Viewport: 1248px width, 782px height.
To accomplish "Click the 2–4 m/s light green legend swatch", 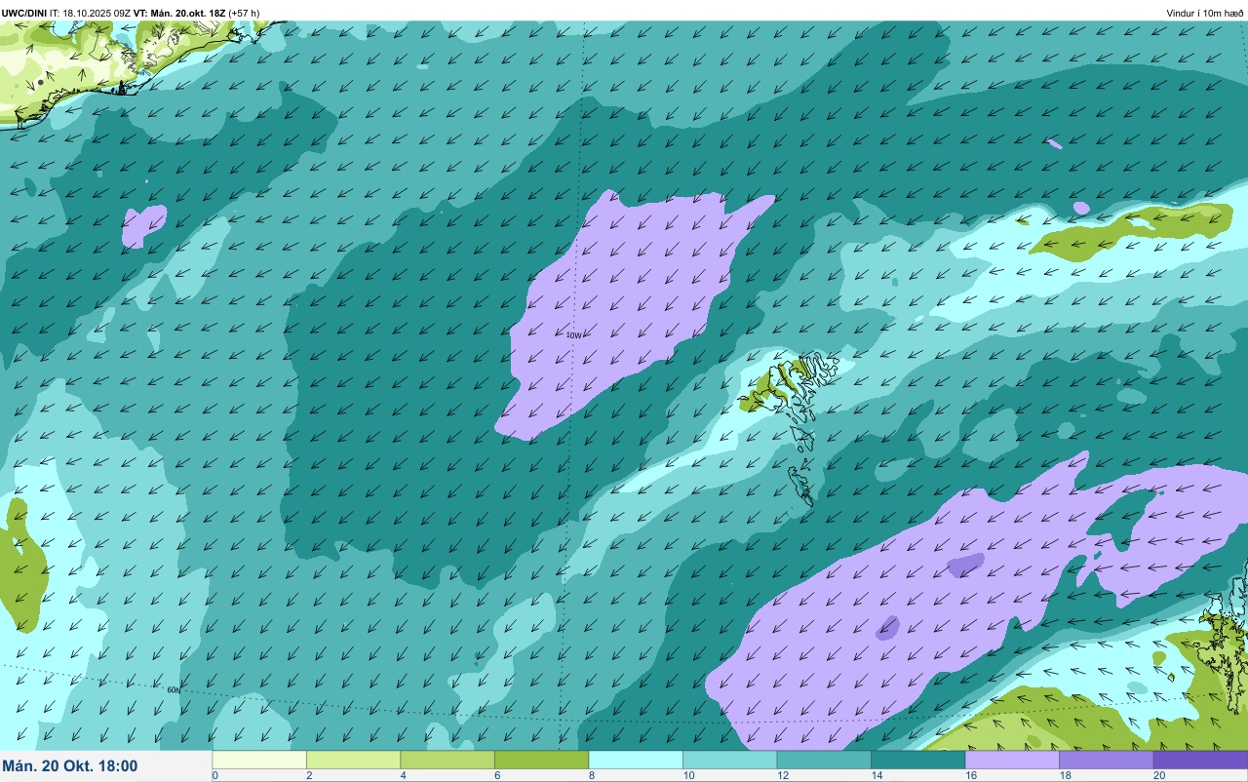I will point(353,760).
